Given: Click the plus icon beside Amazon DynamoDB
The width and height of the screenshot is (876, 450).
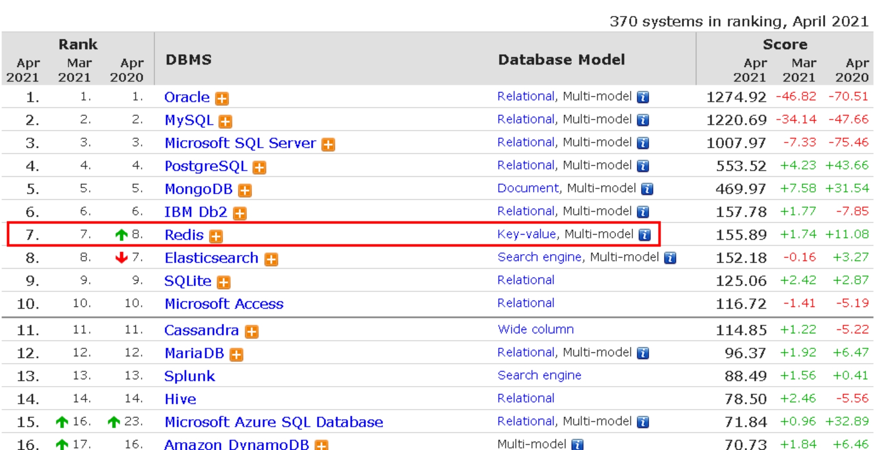Looking at the screenshot, I should (x=321, y=445).
